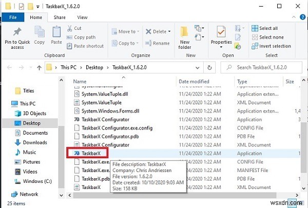Select 3D Objects in navigation pane
Screen dimensions: 308x208
pos(30,114)
